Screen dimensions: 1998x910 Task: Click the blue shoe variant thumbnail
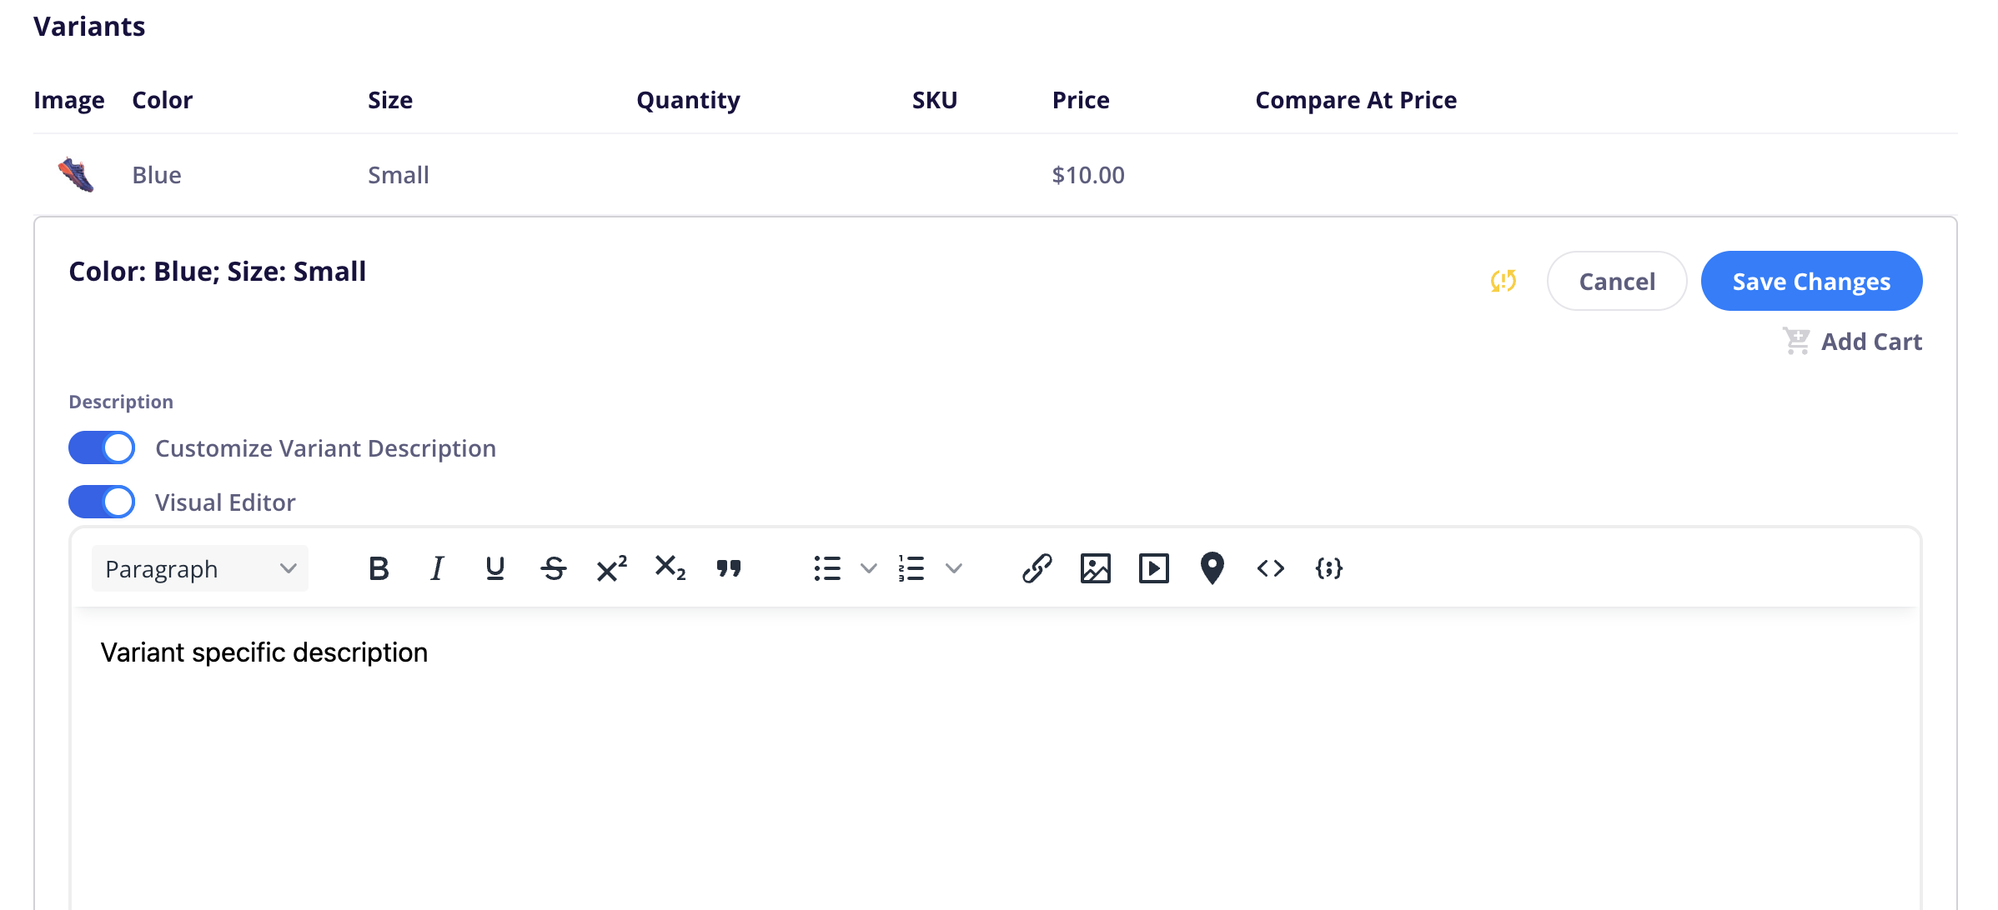(x=76, y=174)
